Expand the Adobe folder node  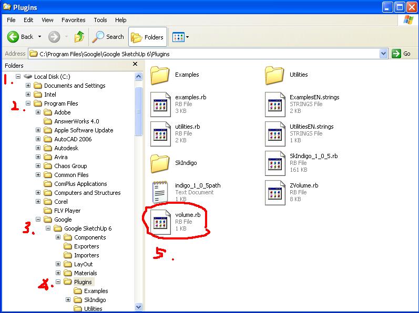click(x=38, y=112)
